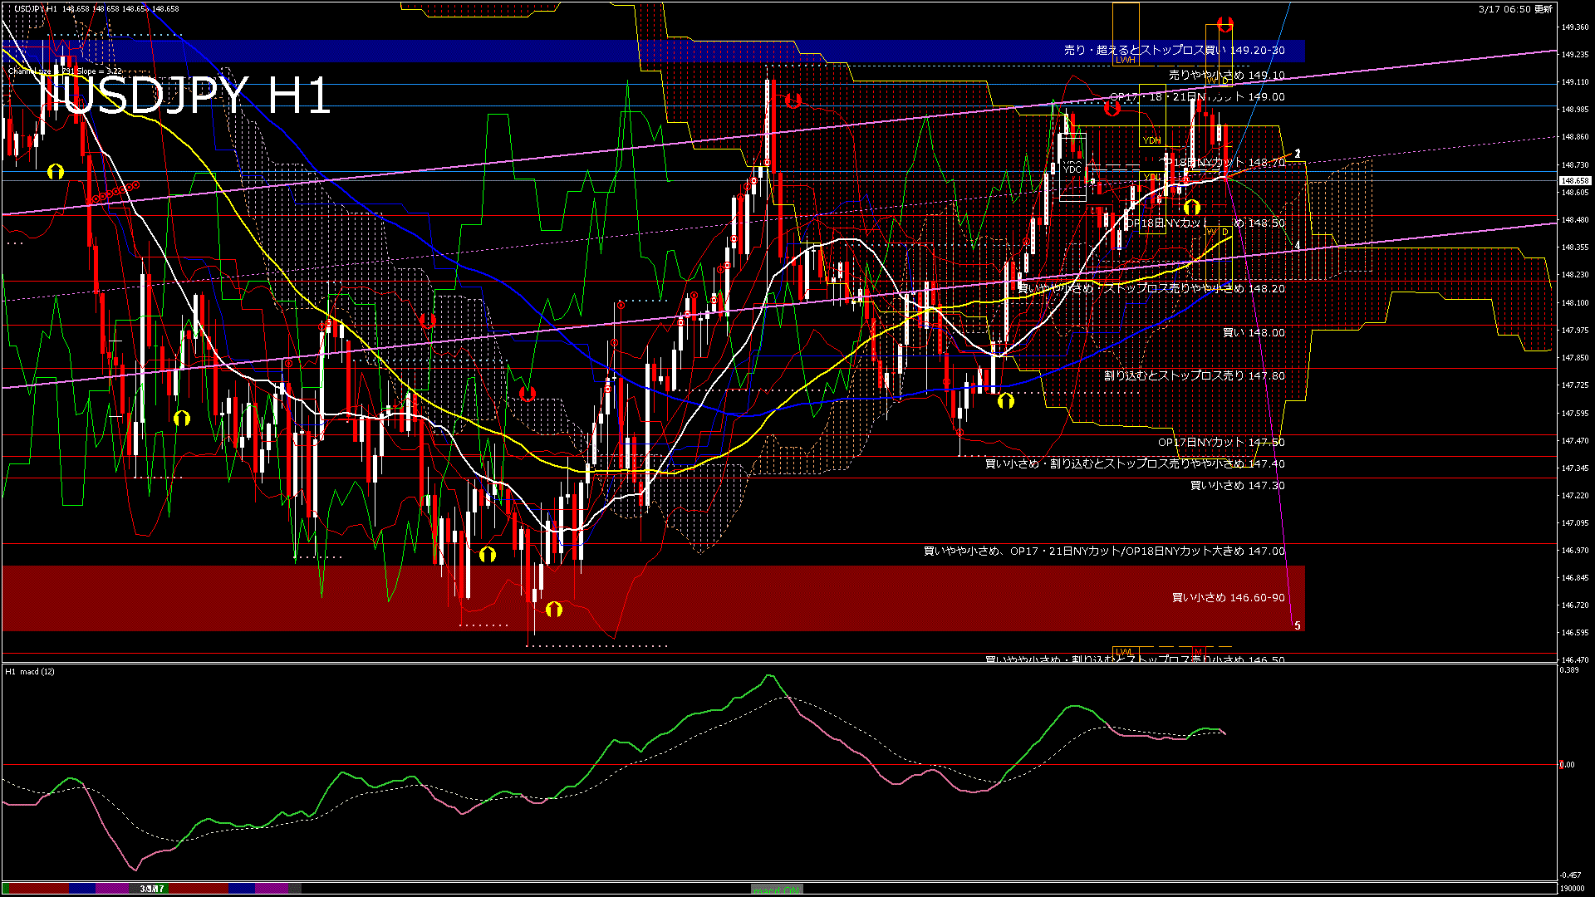Click the MACD '0.00' zero-level axis label

pos(1567,765)
